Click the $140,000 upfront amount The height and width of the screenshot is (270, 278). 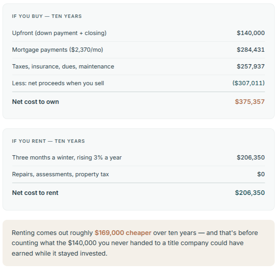click(x=251, y=33)
